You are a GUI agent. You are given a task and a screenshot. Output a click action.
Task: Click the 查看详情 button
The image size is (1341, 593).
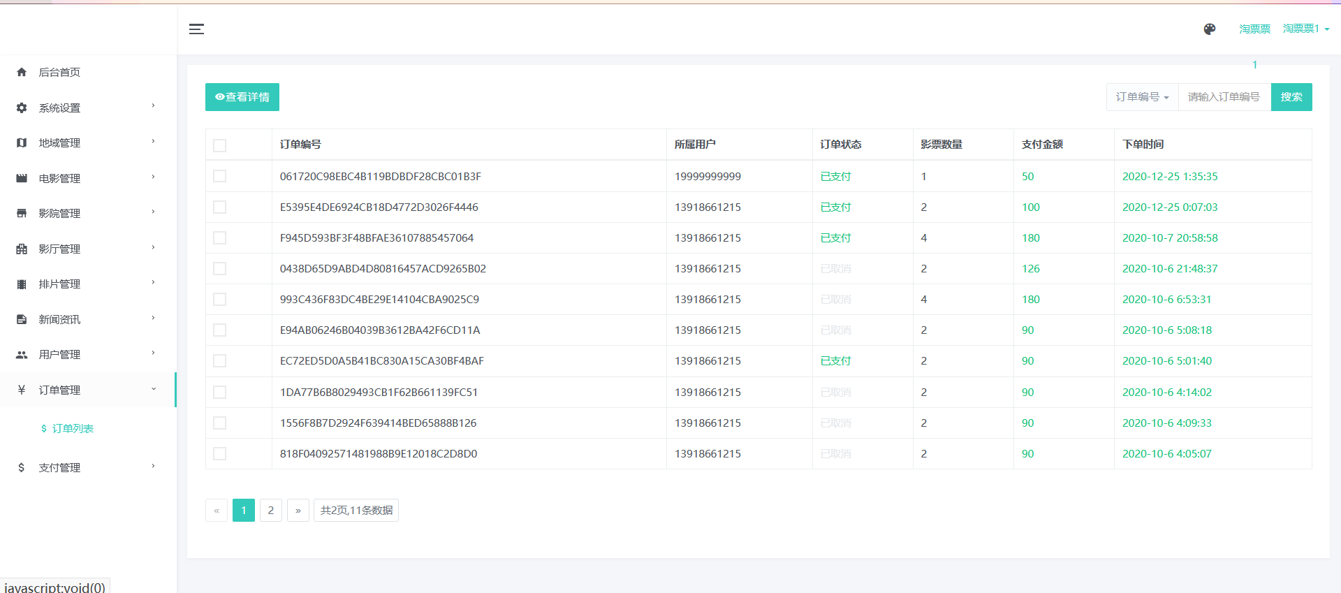pos(242,97)
